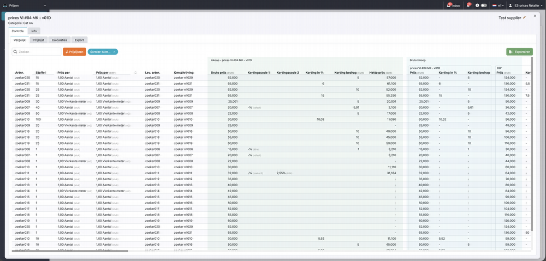Click the info circle icon in top bar
The height and width of the screenshot is (261, 546).
point(477,5)
